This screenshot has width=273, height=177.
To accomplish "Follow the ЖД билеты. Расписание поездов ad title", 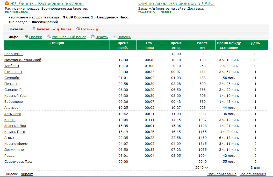I will 47,4.
